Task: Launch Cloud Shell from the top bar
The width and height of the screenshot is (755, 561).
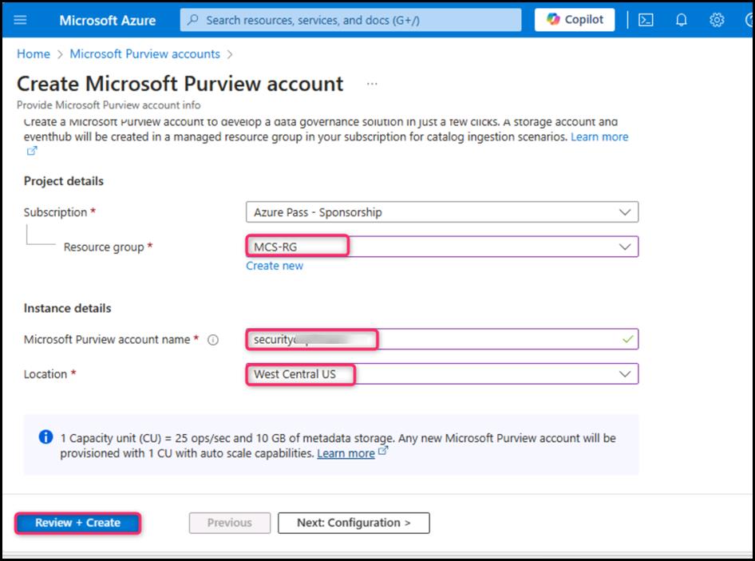Action: coord(646,20)
